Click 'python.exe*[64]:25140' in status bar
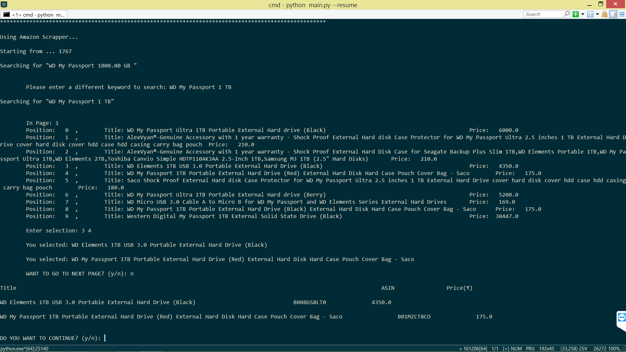626x352 pixels. coord(24,349)
